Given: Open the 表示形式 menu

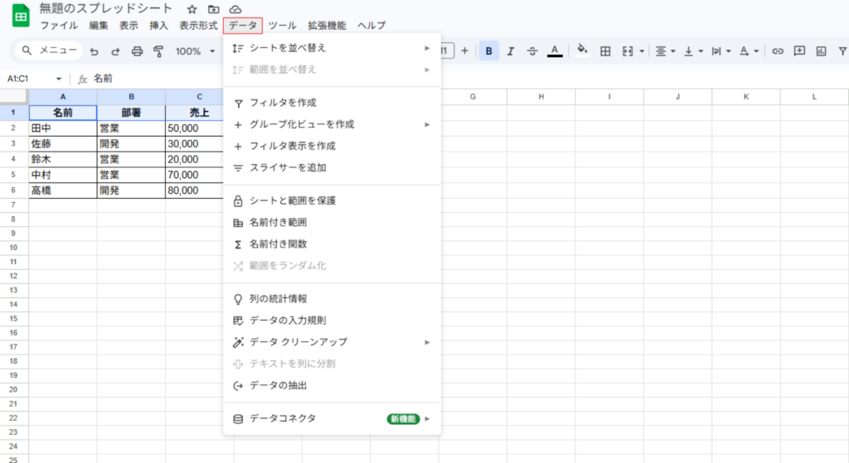Looking at the screenshot, I should pos(198,26).
